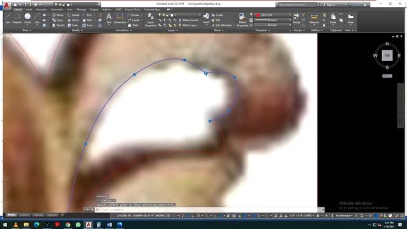Click the Rotate command

tap(73, 15)
